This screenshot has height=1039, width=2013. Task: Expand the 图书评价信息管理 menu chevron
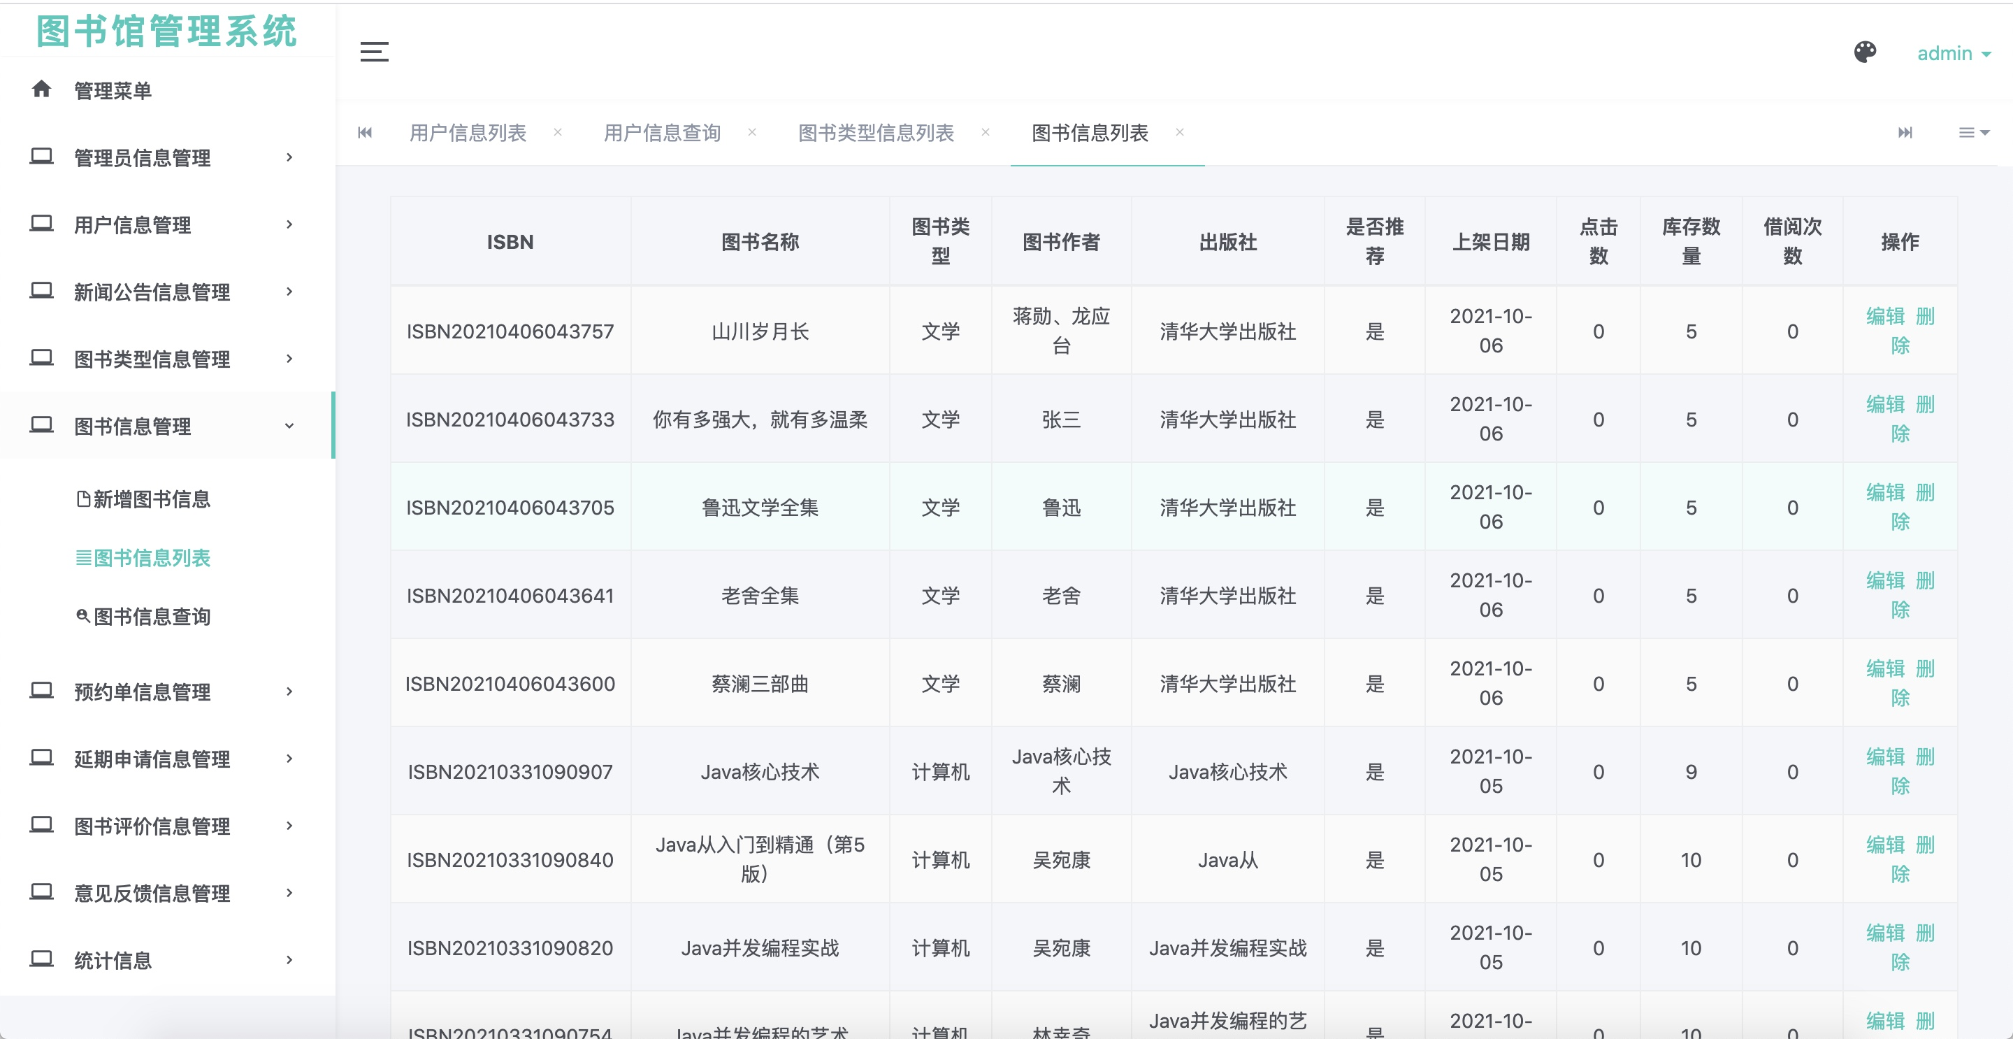[x=290, y=826]
